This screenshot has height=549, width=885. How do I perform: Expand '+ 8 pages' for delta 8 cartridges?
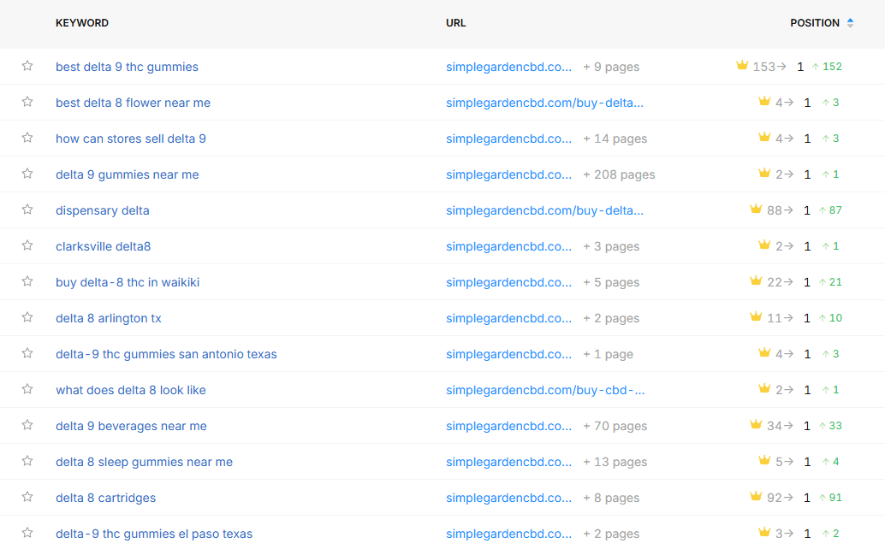pyautogui.click(x=611, y=498)
